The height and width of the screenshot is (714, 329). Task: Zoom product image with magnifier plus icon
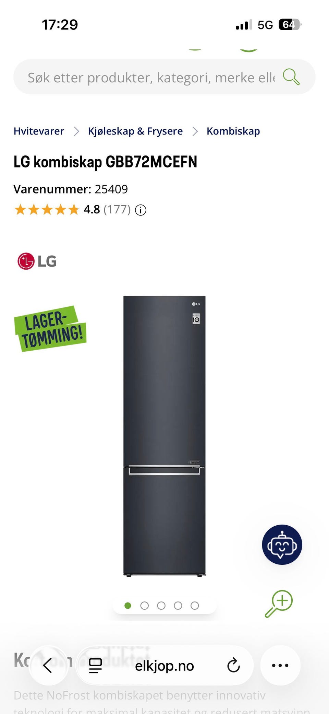pos(279,604)
